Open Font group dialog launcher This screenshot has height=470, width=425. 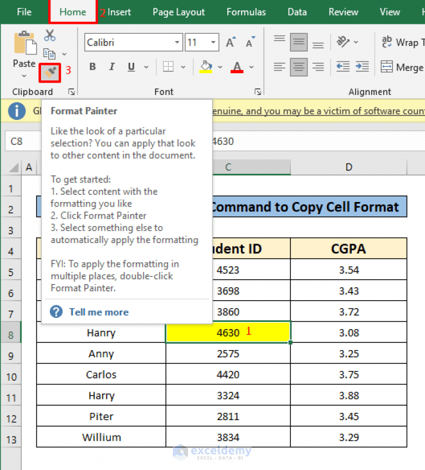click(x=258, y=92)
